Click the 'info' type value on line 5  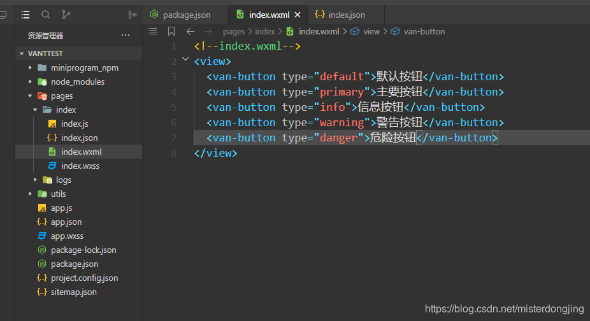pos(333,107)
